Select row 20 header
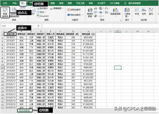 [2, 98]
